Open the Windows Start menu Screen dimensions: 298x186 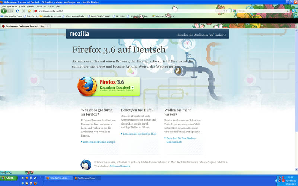(9, 178)
